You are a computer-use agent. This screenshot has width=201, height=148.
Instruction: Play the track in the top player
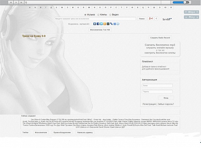[16, 2]
